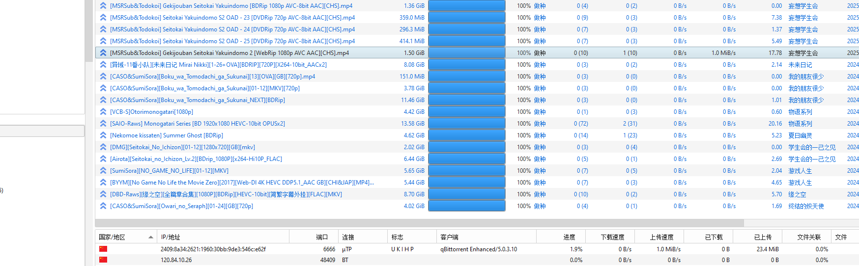
Task: Click peer uploaded amount 23.4 MiB
Action: [768, 249]
